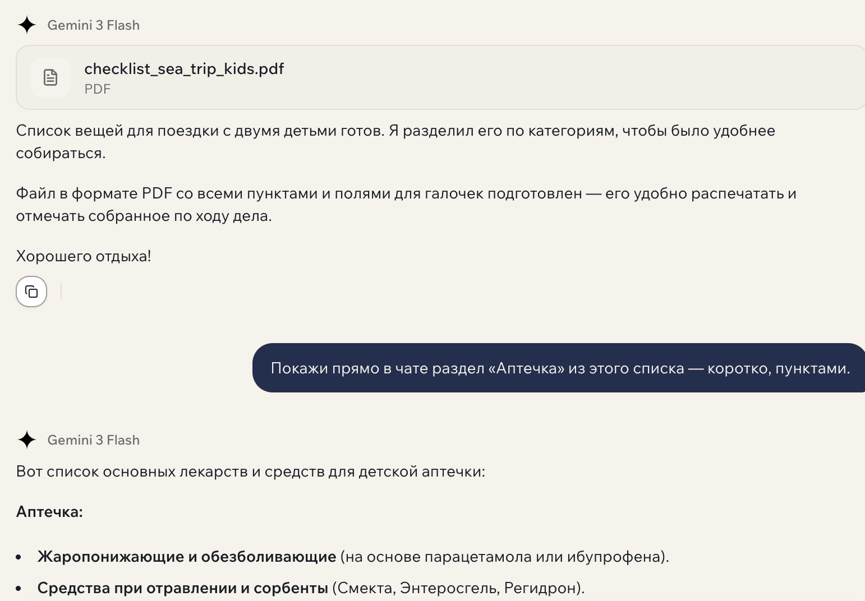The height and width of the screenshot is (601, 865).
Task: Click the paragraph starting 'Список вещей для поездки'
Action: 395,142
